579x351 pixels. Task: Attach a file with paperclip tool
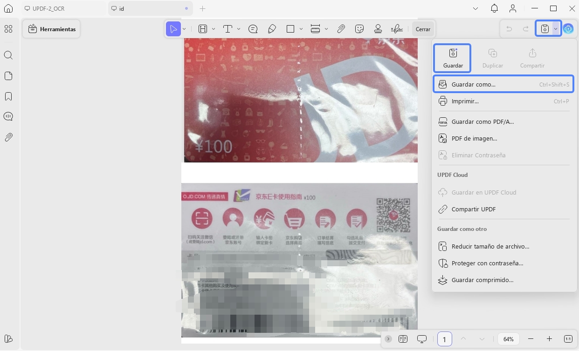tap(341, 29)
